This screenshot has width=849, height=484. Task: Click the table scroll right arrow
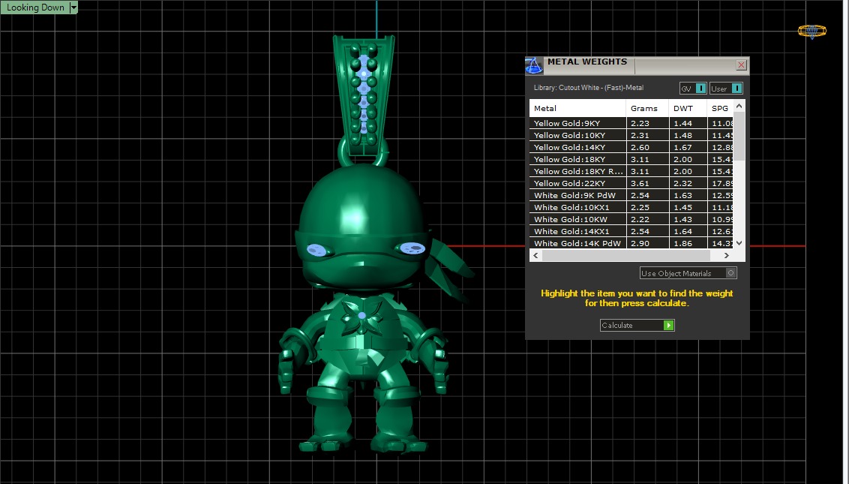[727, 255]
